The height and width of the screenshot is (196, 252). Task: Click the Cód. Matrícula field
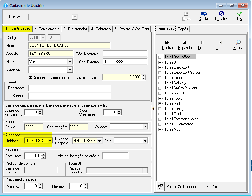click(125, 54)
